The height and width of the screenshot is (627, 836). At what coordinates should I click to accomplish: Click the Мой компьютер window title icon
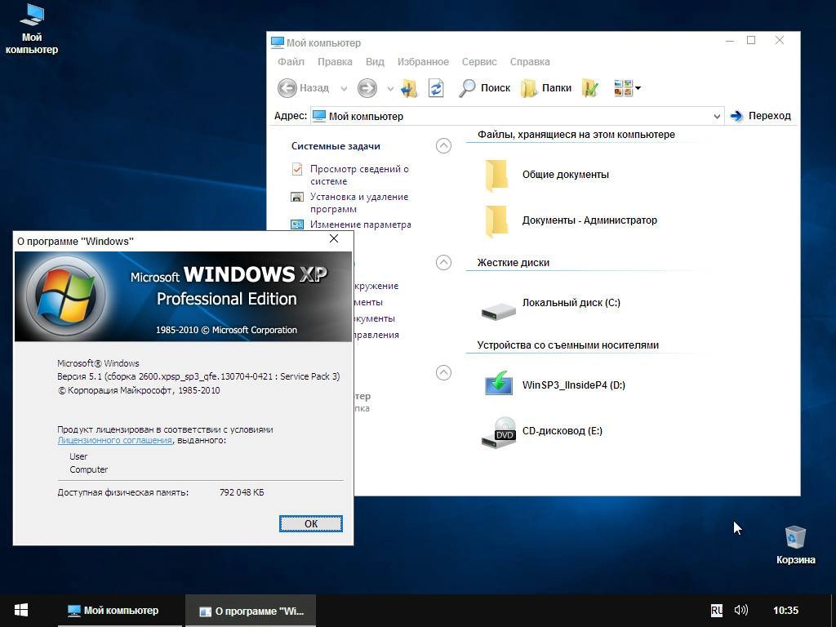(x=278, y=42)
